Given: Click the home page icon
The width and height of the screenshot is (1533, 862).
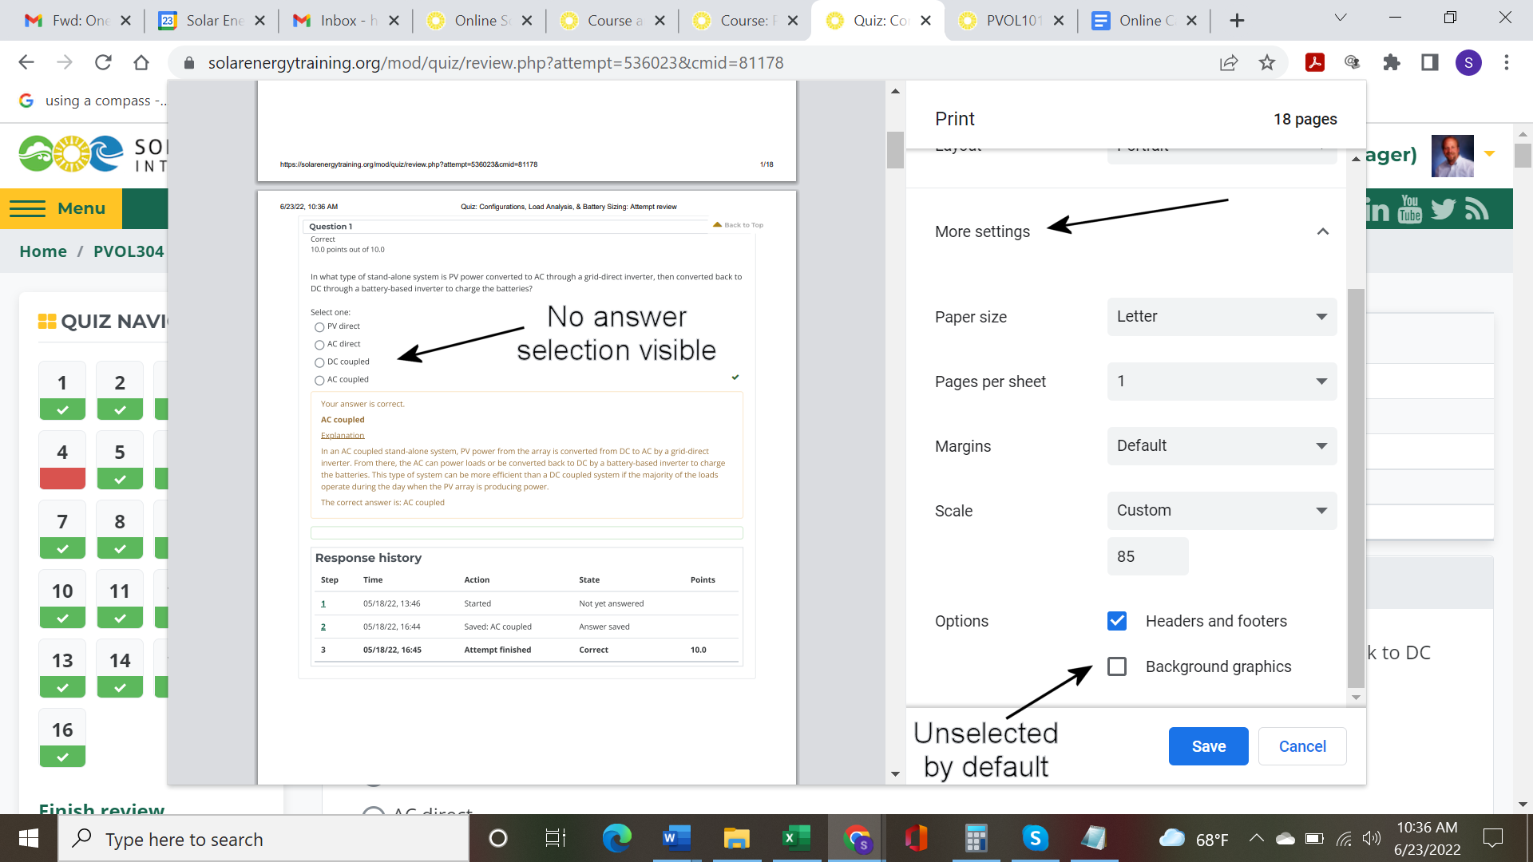Looking at the screenshot, I should 141,62.
